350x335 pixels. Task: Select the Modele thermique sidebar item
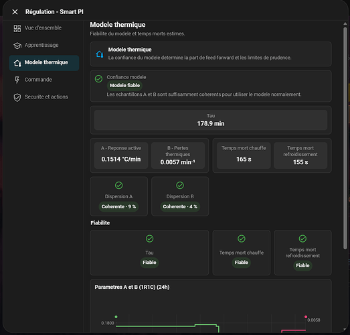coord(44,63)
